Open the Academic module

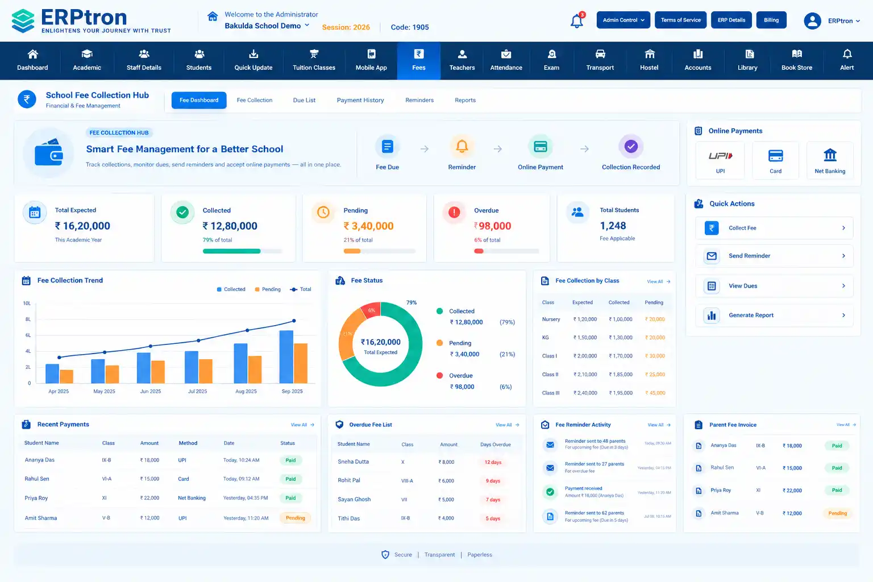[87, 60]
